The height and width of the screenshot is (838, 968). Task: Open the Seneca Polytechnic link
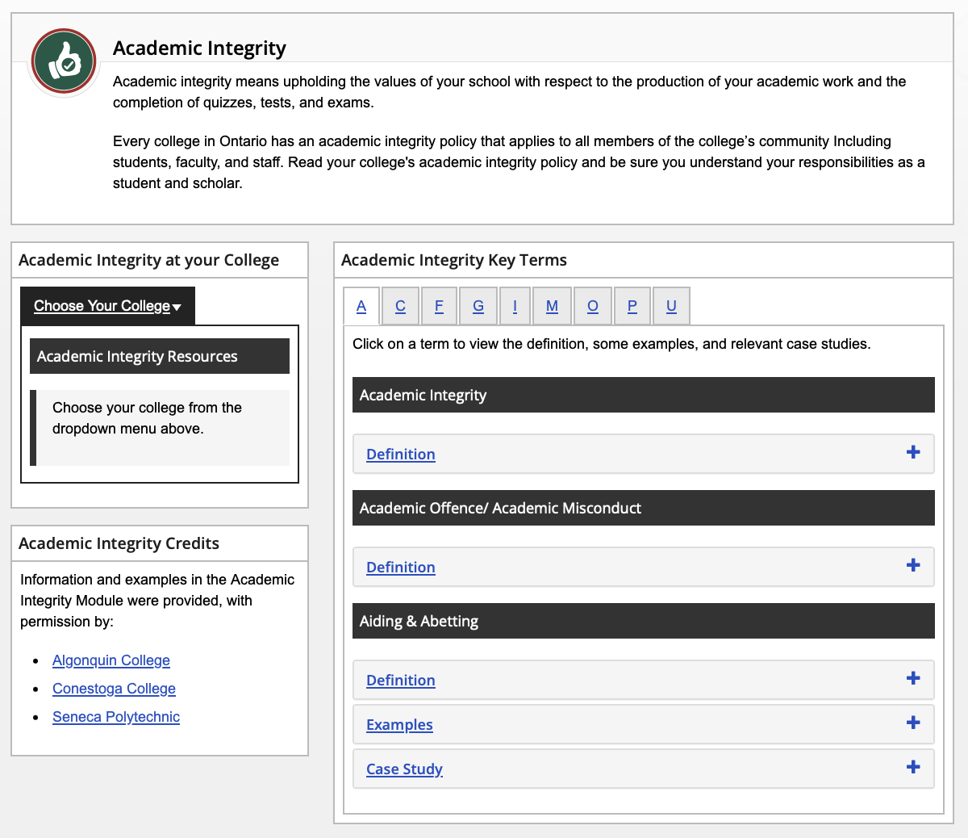pyautogui.click(x=116, y=717)
